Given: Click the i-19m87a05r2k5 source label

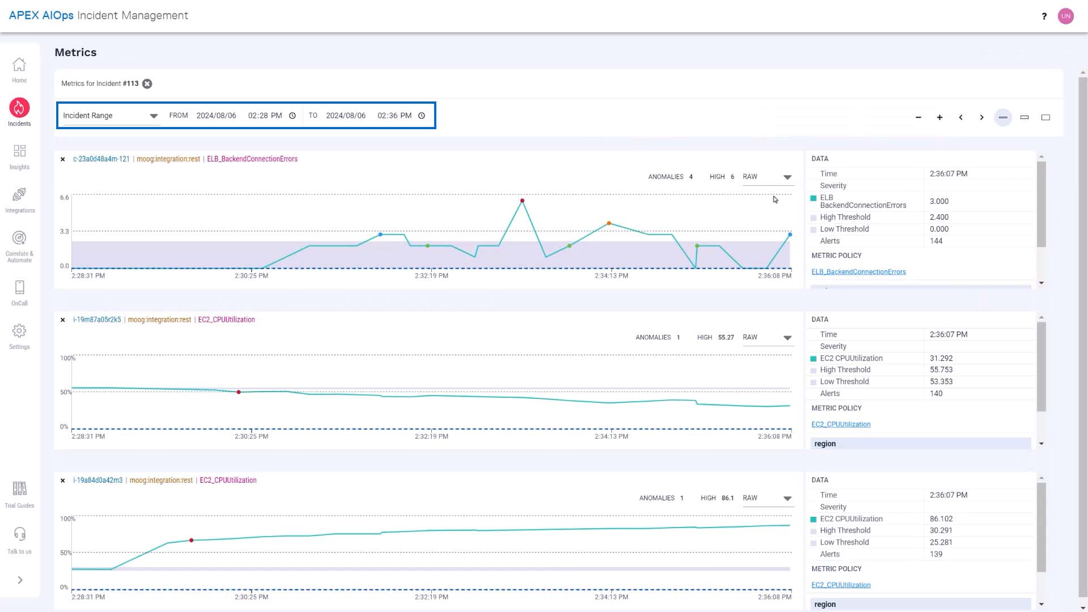Looking at the screenshot, I should pos(97,320).
